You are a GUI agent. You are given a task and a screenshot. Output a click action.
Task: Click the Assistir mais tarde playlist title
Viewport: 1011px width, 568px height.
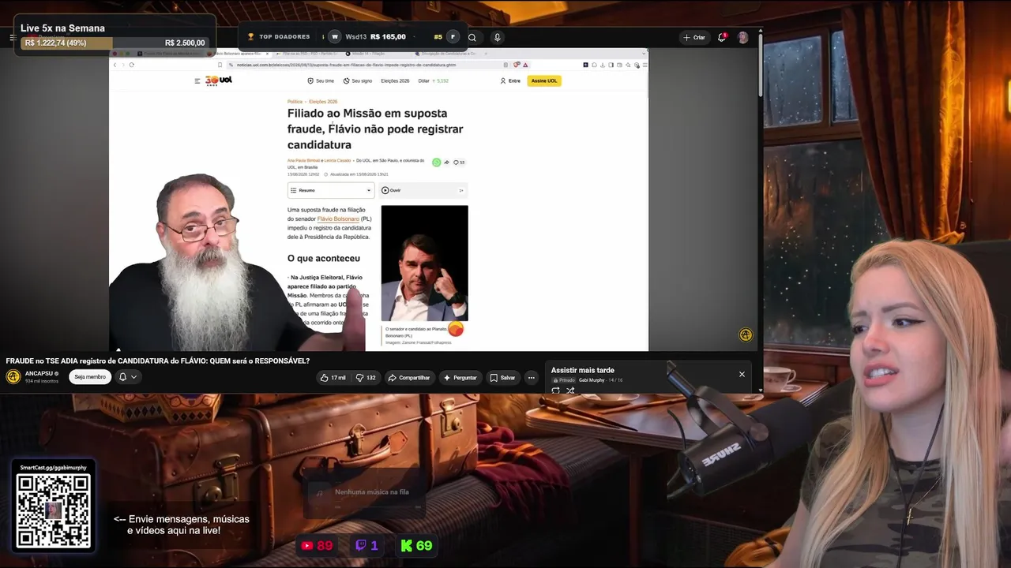coord(582,370)
